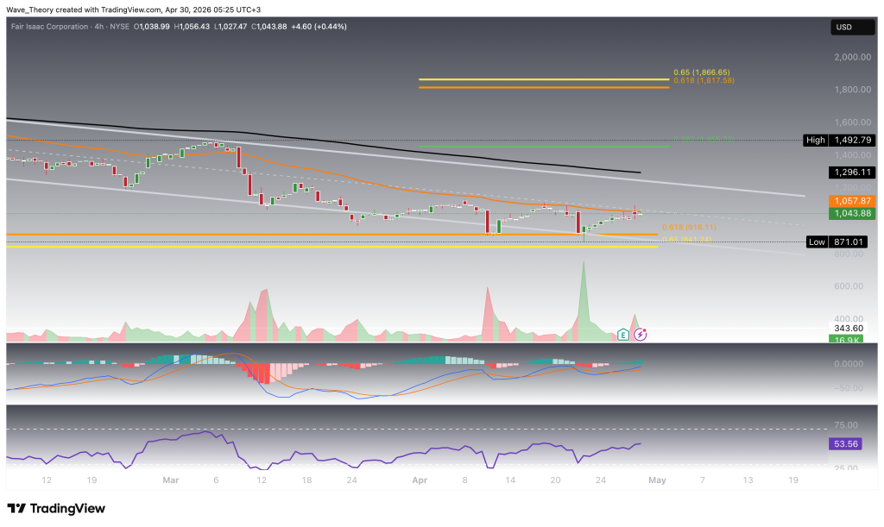Click the purple lightning news event icon
The image size is (884, 527).
click(x=640, y=333)
